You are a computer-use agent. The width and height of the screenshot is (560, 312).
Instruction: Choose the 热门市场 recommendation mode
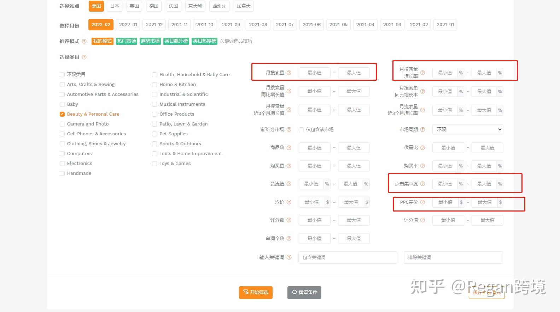[x=127, y=41]
